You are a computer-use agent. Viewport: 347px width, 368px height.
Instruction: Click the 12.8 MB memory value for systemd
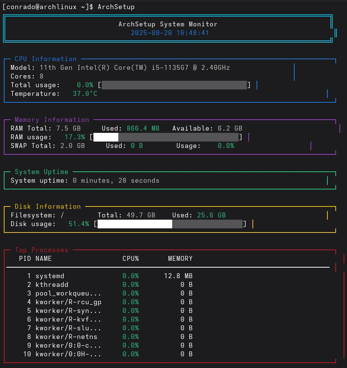(178, 276)
